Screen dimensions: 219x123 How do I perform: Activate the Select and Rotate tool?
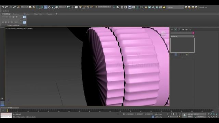49,7
